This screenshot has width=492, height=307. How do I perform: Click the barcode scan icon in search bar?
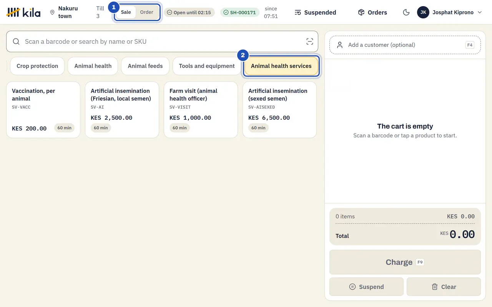[x=310, y=41]
